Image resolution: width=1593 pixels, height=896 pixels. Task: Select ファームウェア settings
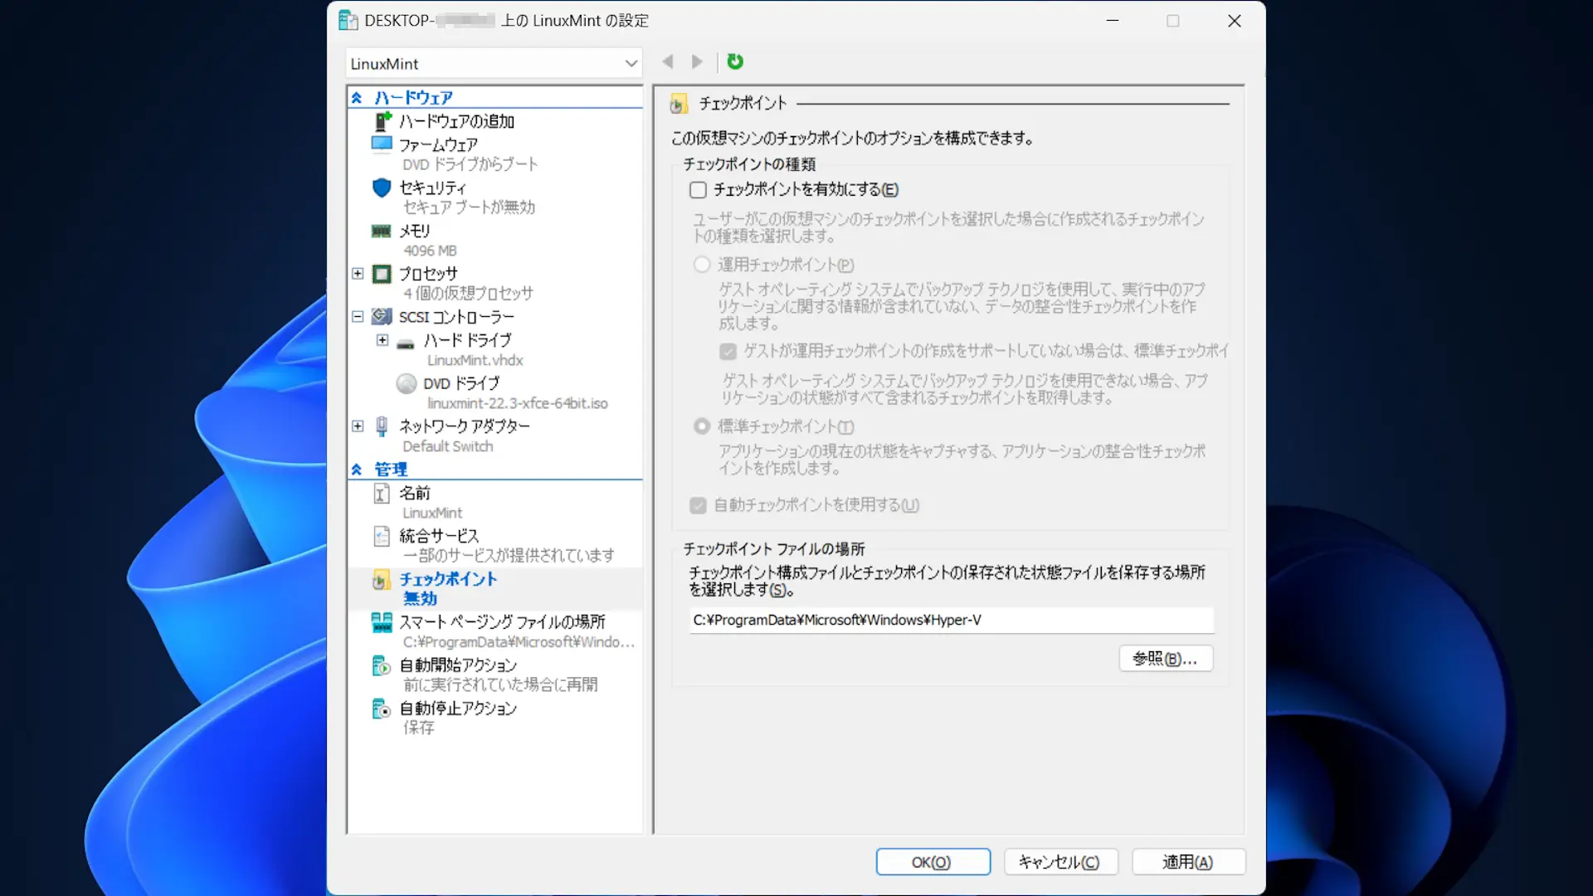tap(439, 144)
